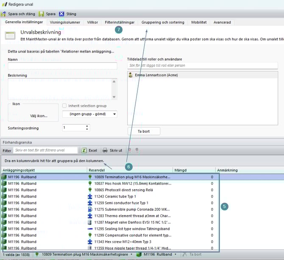Open the Villkor tab
Viewport: 284px width, 260px height.
click(x=92, y=22)
